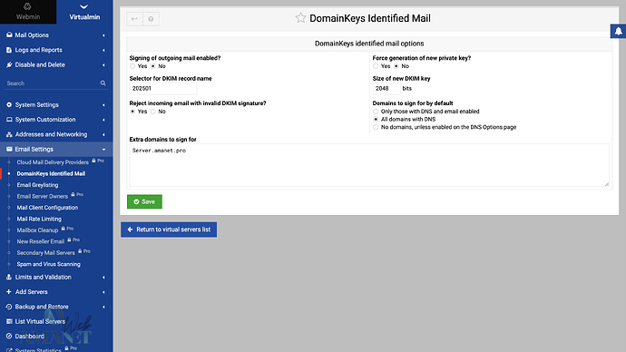Screen dimensions: 626x352
Task: Click the back arrow toolbar button
Action: tap(134, 19)
